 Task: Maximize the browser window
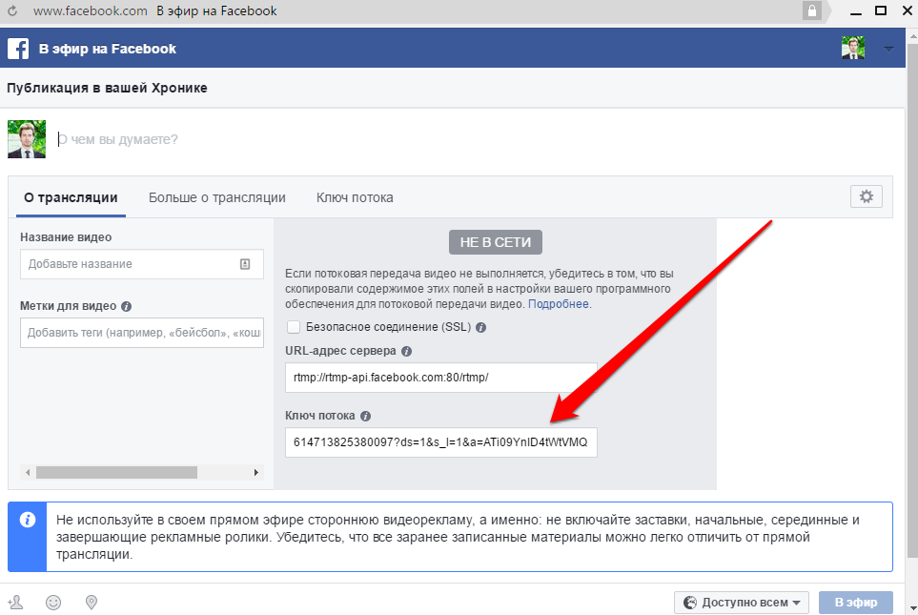(881, 10)
